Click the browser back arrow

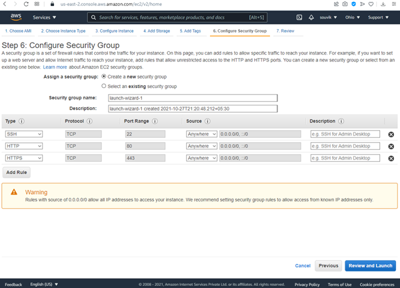point(5,4)
